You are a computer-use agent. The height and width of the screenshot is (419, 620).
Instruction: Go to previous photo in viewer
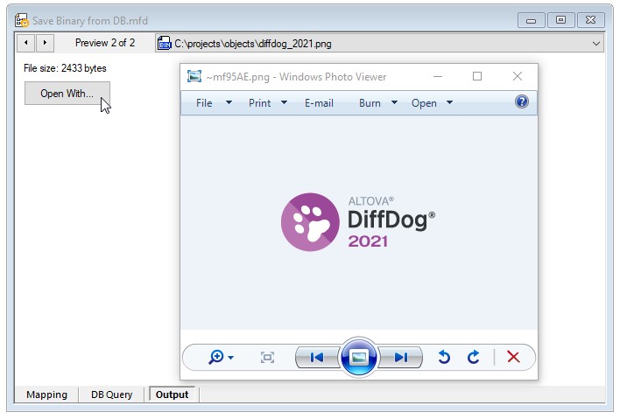pyautogui.click(x=318, y=358)
